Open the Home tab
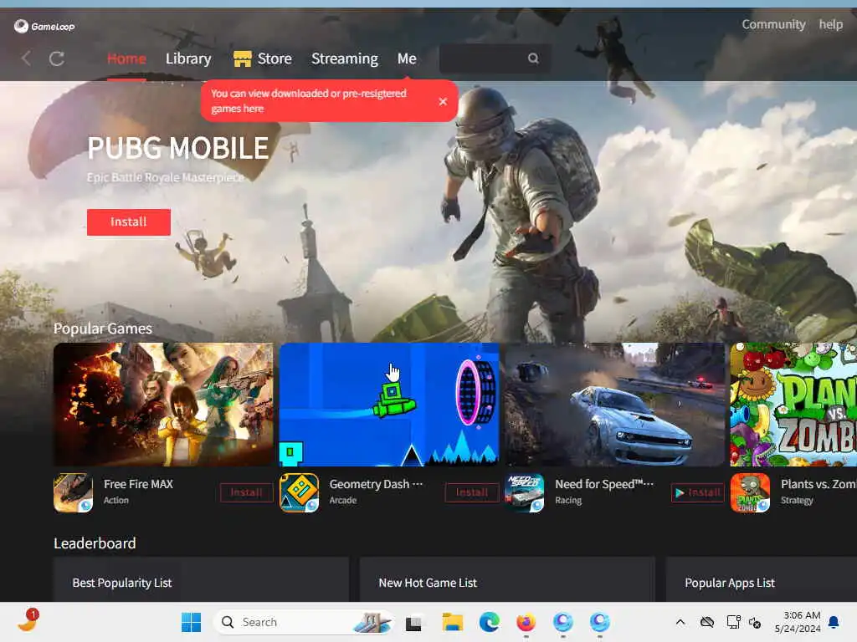This screenshot has width=857, height=642. 126,59
